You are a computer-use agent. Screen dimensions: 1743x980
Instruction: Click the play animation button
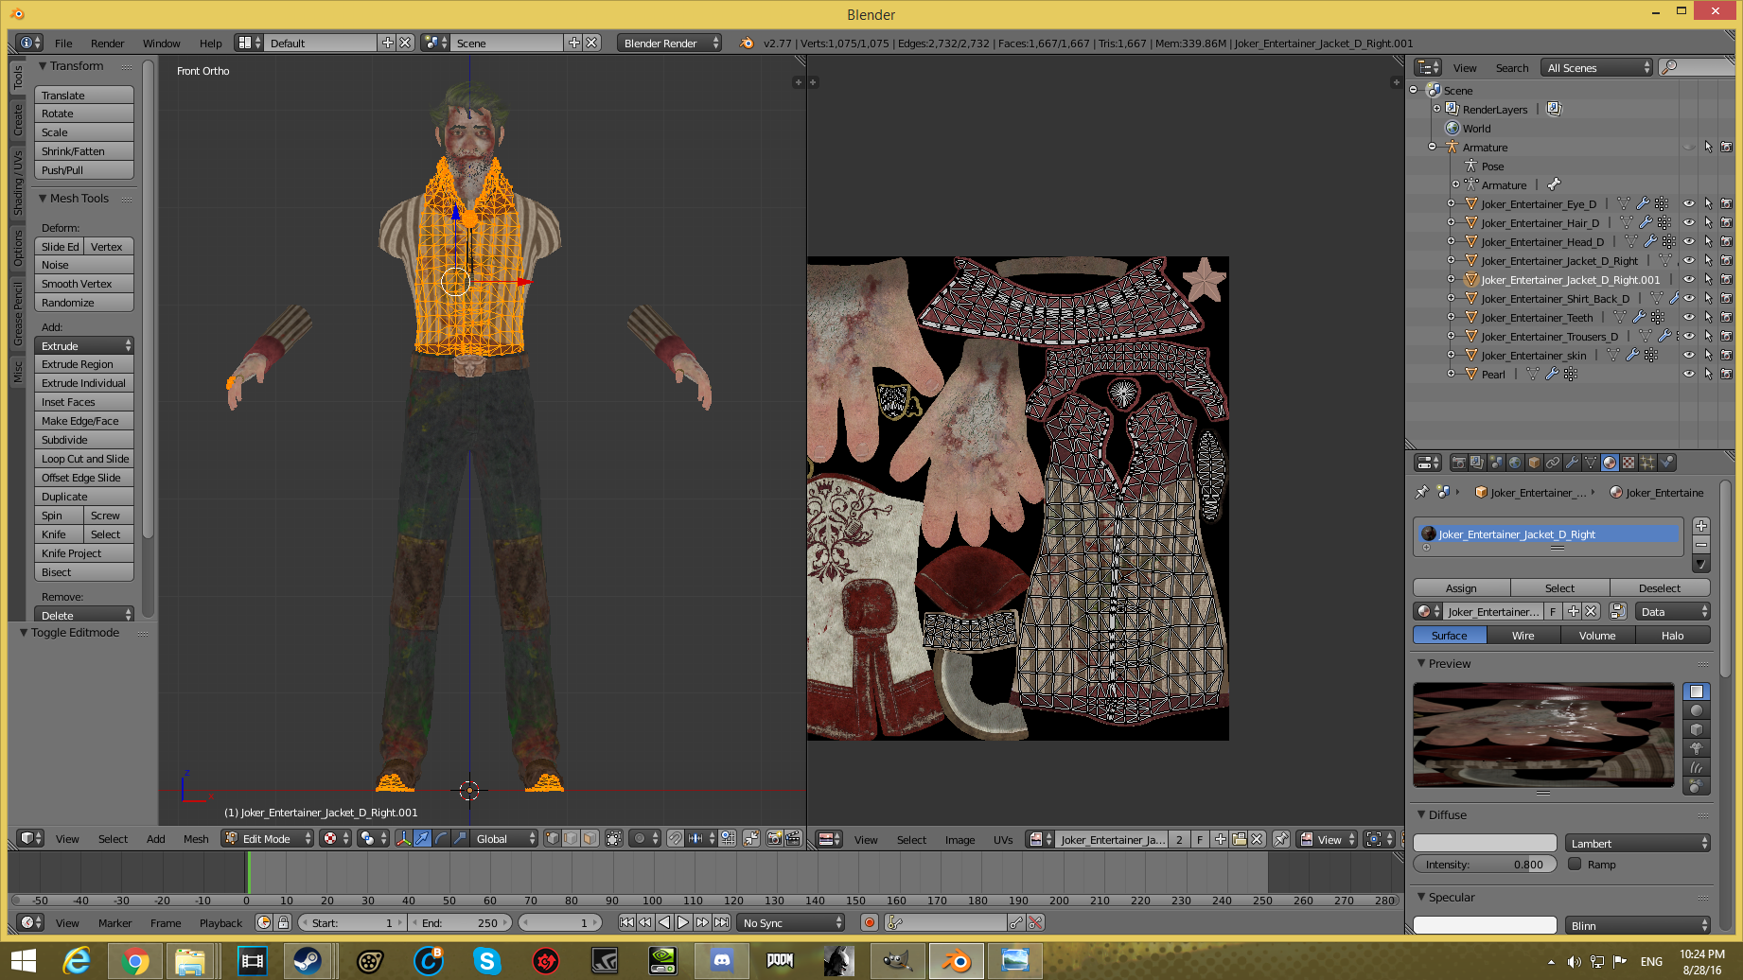click(x=683, y=922)
